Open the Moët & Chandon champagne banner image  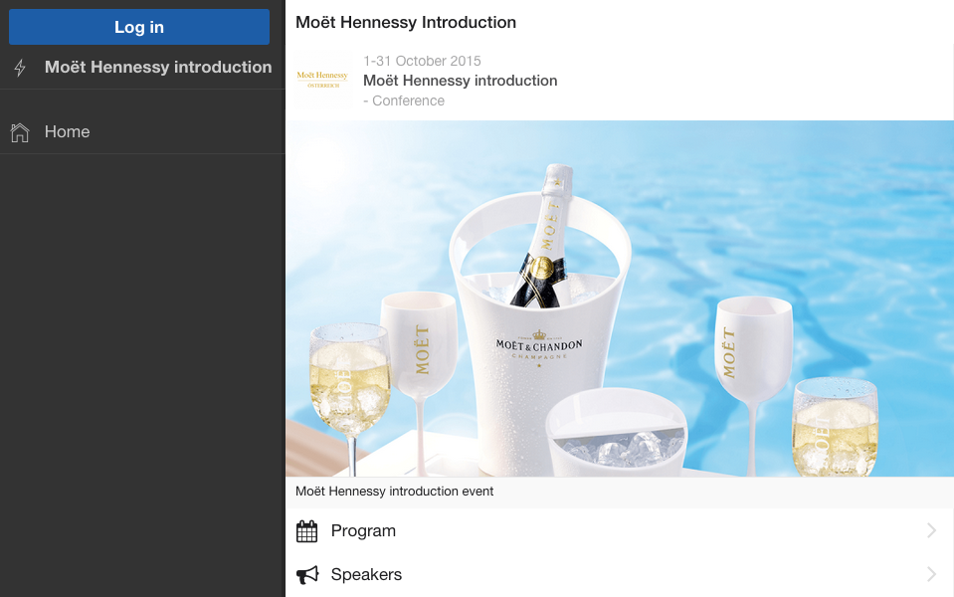pyautogui.click(x=620, y=298)
